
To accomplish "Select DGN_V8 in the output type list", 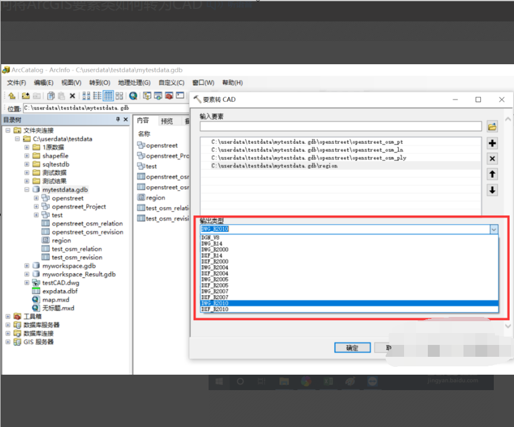I will [x=349, y=237].
